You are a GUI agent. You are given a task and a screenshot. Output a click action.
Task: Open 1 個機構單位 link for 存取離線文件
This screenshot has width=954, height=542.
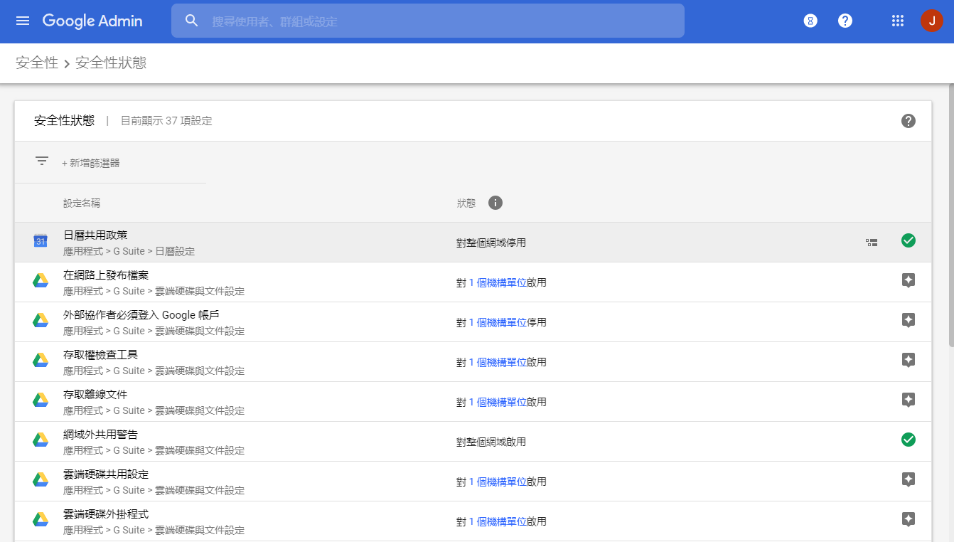[498, 402]
